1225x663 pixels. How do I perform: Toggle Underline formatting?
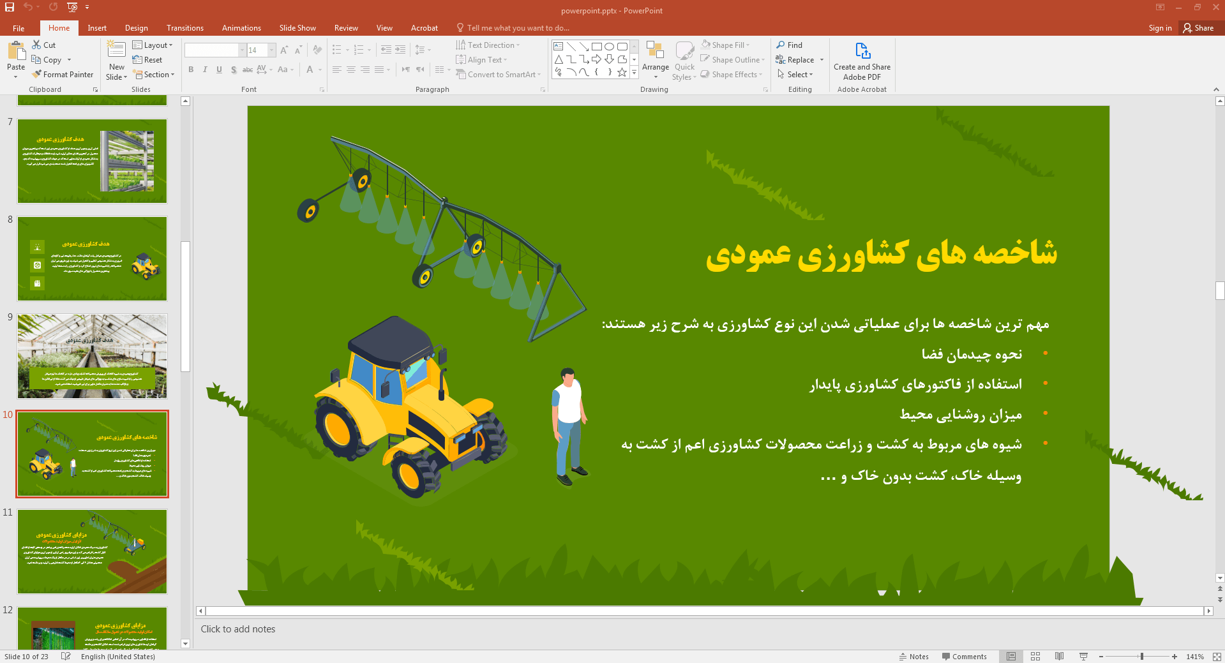pyautogui.click(x=219, y=70)
